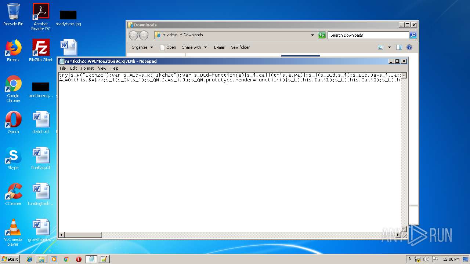Open Notepad Help menu
Image resolution: width=470 pixels, height=264 pixels.
tap(115, 68)
